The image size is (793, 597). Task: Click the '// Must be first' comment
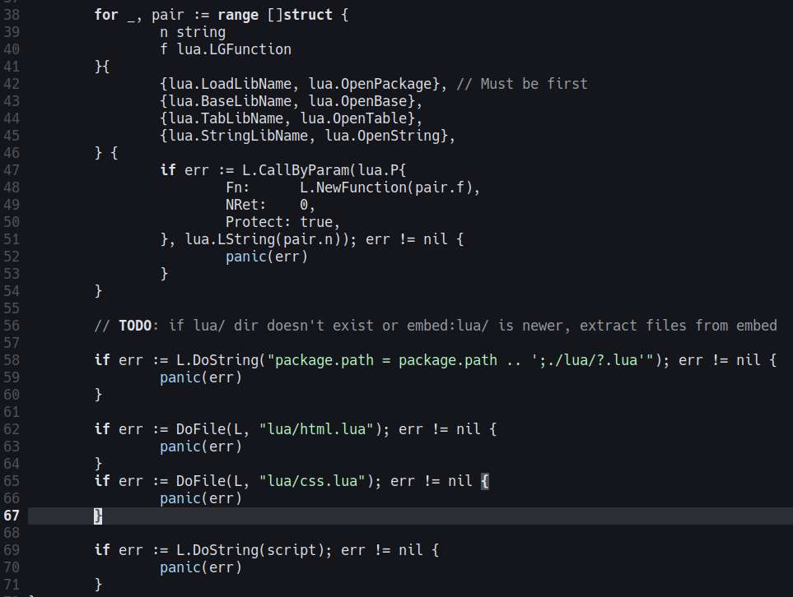(x=522, y=84)
